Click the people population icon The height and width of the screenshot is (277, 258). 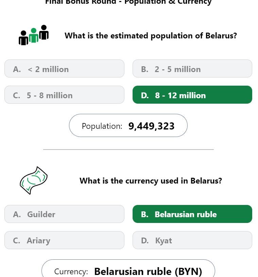(x=34, y=35)
